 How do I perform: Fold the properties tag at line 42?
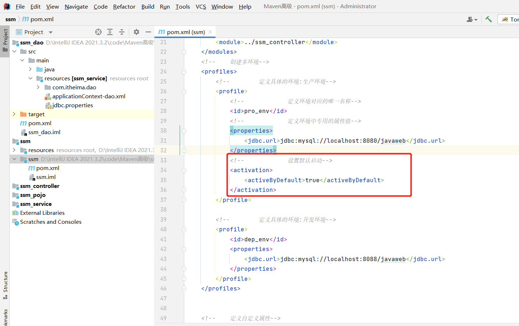[x=184, y=249]
